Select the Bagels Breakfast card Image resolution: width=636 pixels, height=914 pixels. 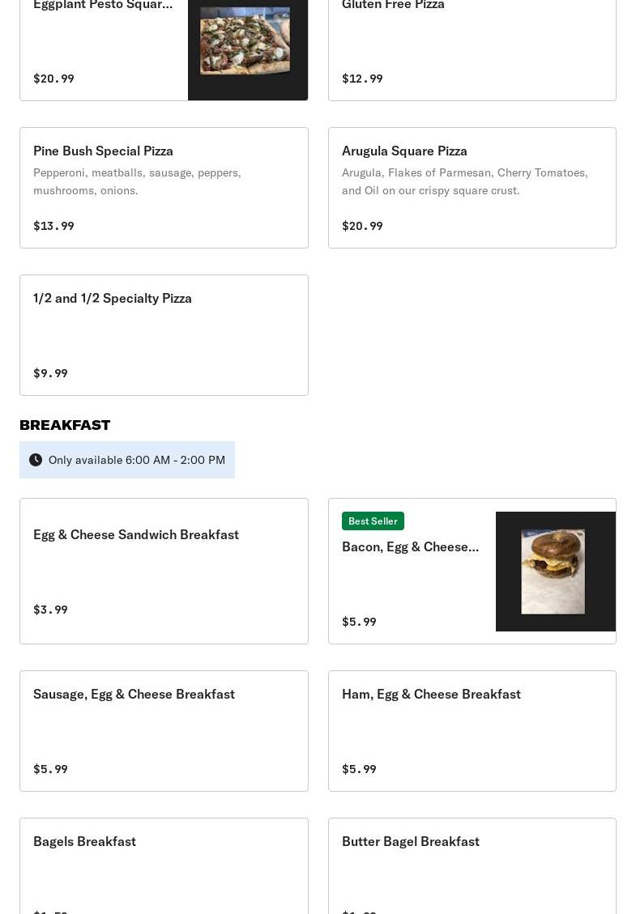pos(164,866)
